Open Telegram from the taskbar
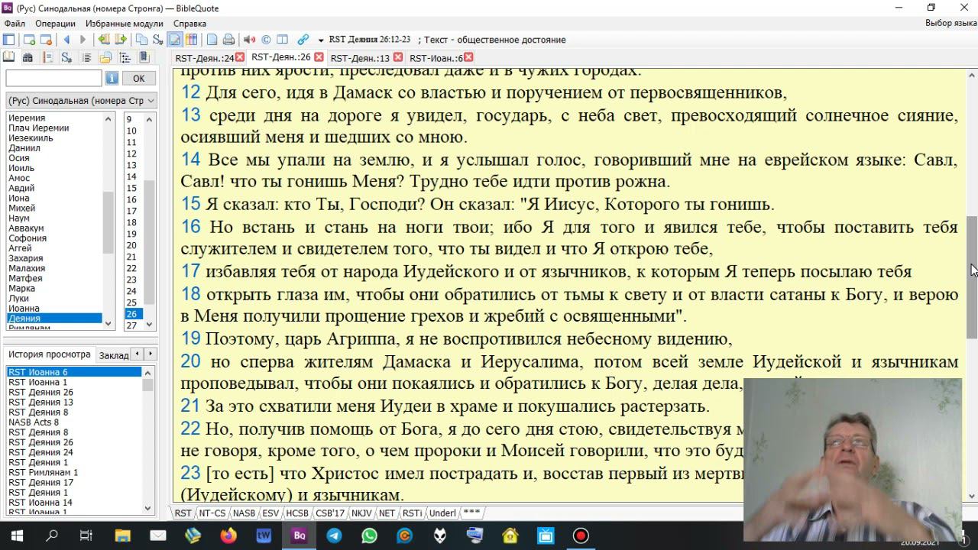Viewport: 978px width, 550px height. [335, 535]
